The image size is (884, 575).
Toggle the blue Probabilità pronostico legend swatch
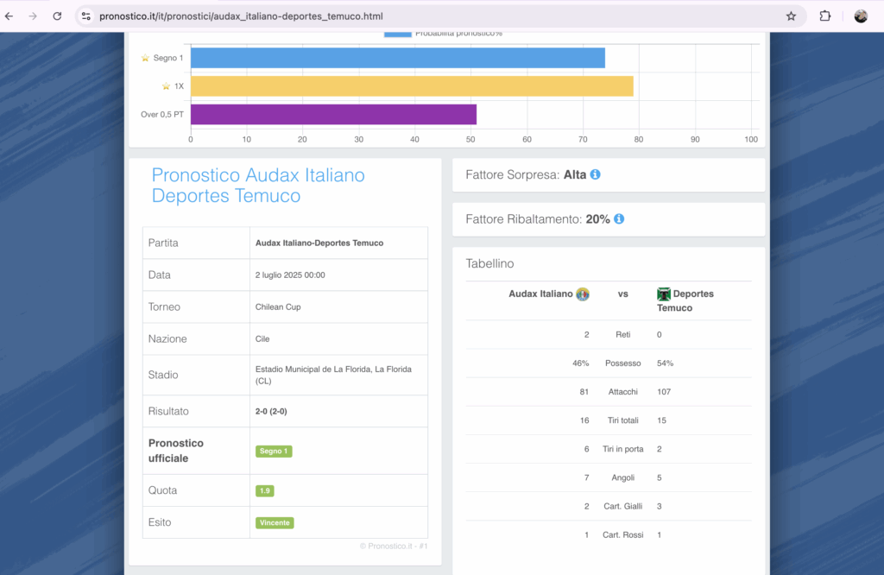pos(397,34)
